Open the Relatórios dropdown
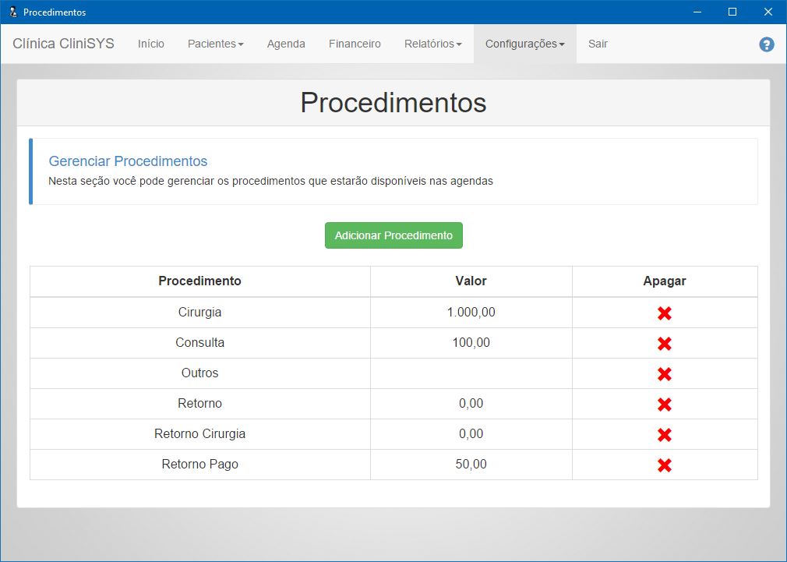This screenshot has width=787, height=562. [432, 44]
